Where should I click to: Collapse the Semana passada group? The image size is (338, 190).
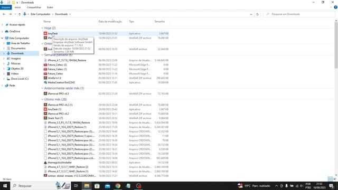42,55
